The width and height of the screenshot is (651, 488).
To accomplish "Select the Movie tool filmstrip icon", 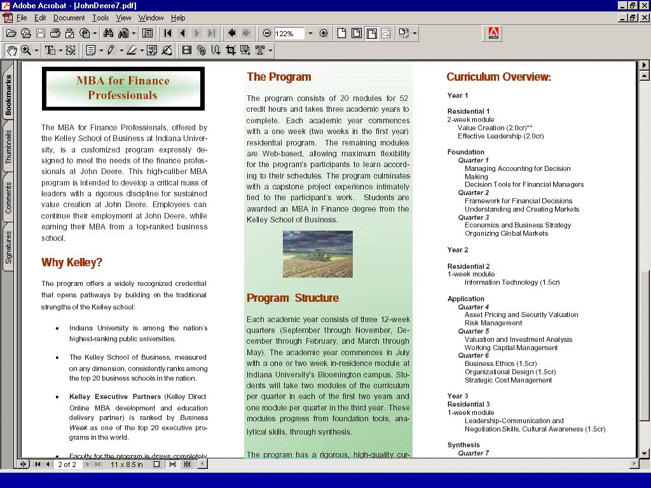I will [x=187, y=51].
